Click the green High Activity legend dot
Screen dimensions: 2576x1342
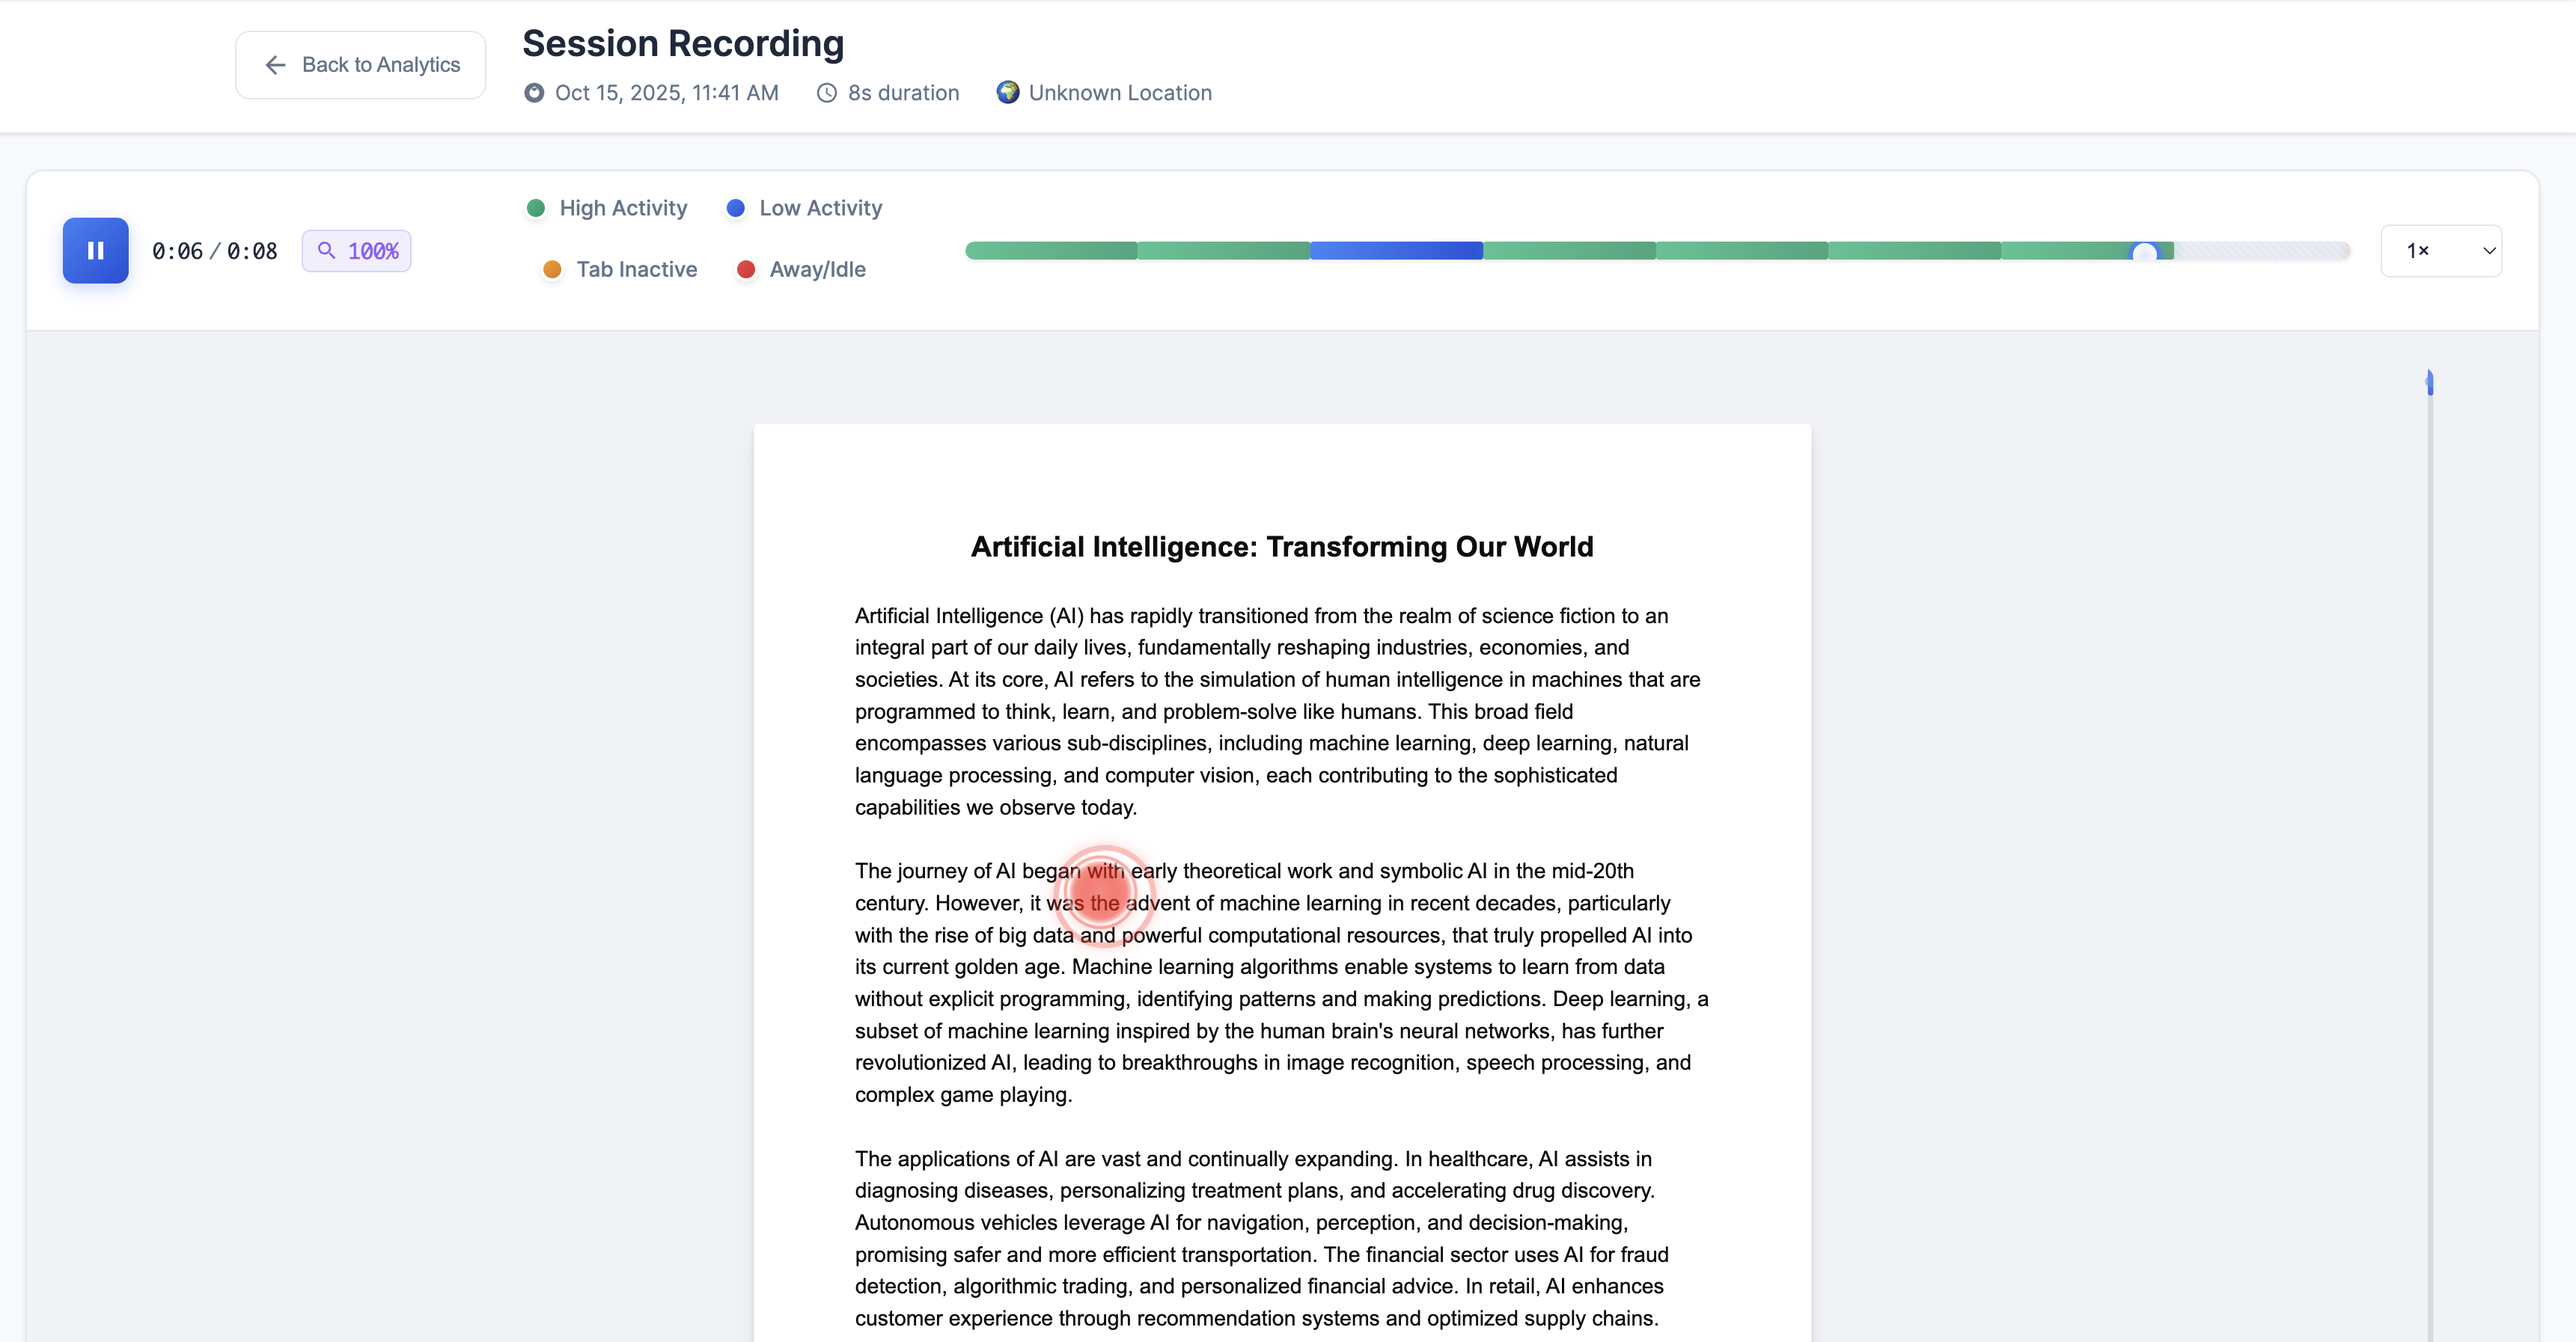coord(535,208)
